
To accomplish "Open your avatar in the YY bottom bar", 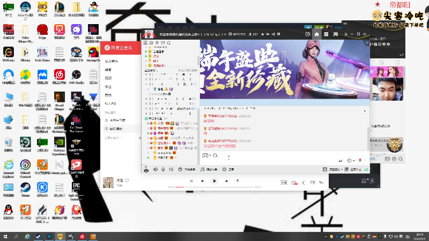I will tap(146, 169).
